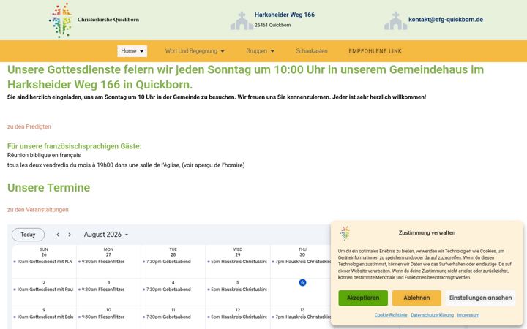
Task: Click the Today button in calendar
Action: [28, 235]
